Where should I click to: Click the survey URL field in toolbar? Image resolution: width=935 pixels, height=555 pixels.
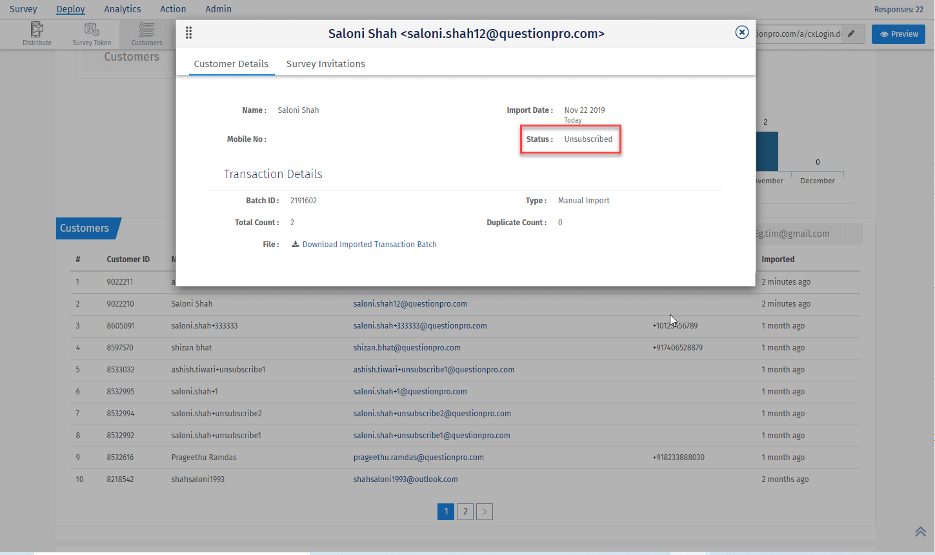[799, 34]
